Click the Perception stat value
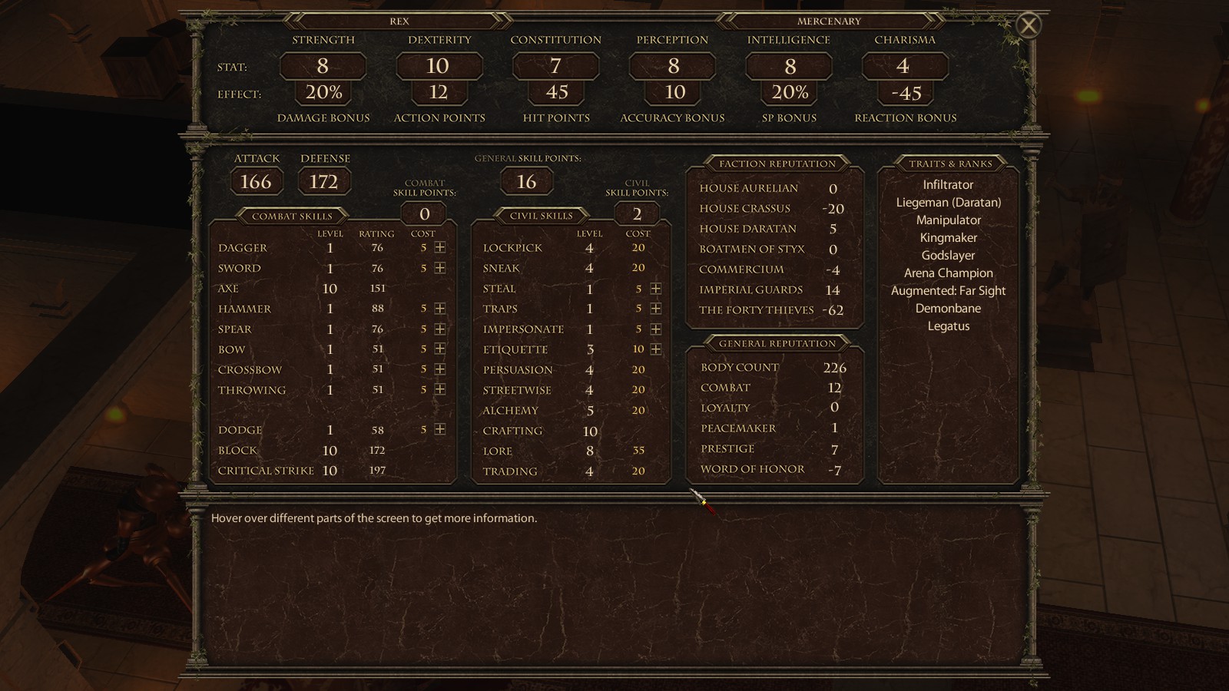The width and height of the screenshot is (1229, 691). pos(672,66)
